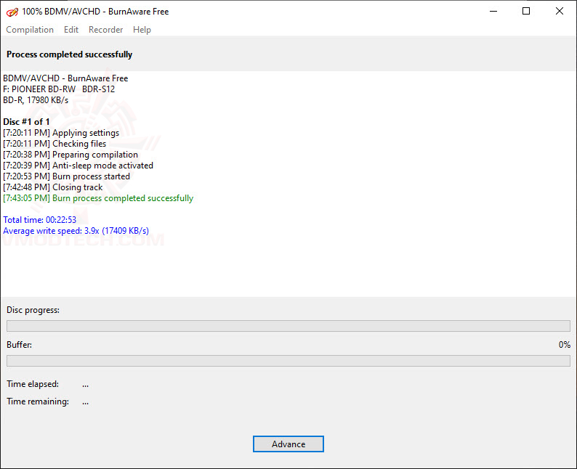Open the Help menu
This screenshot has height=469, width=577.
coord(142,30)
